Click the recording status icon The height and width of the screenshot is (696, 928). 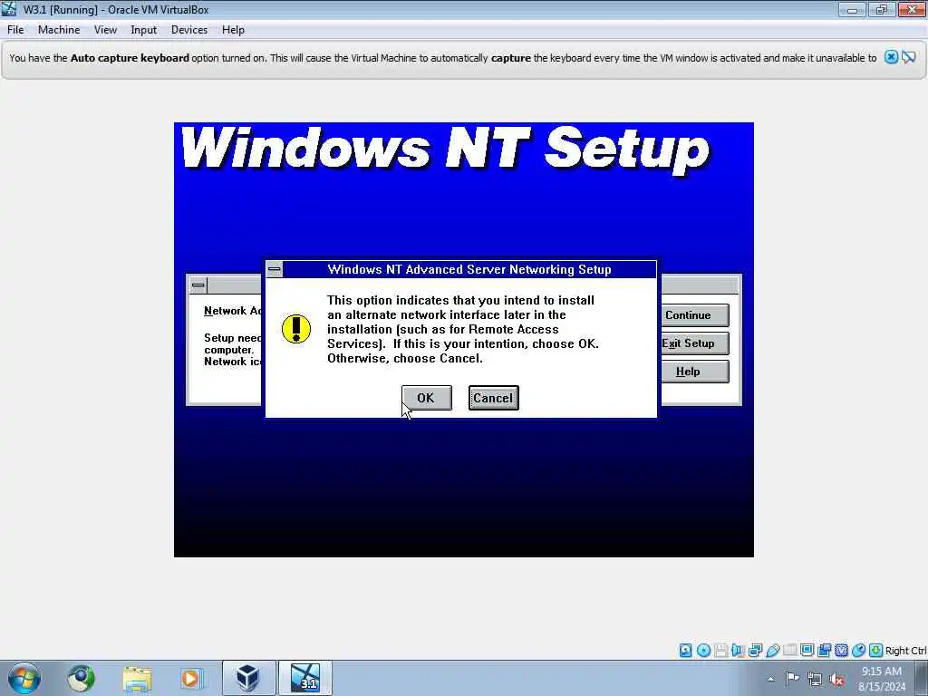point(824,651)
